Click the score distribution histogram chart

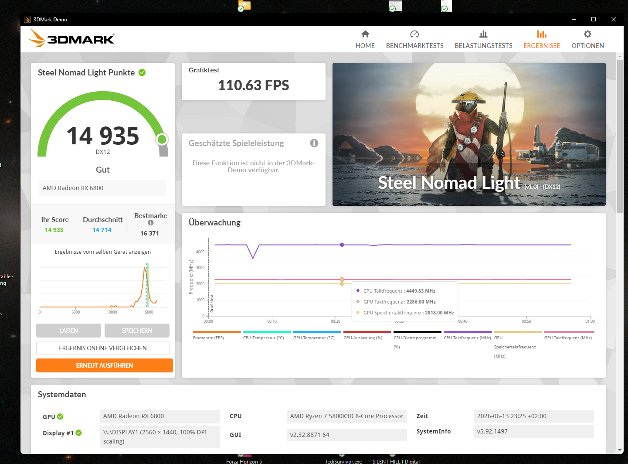(x=103, y=287)
